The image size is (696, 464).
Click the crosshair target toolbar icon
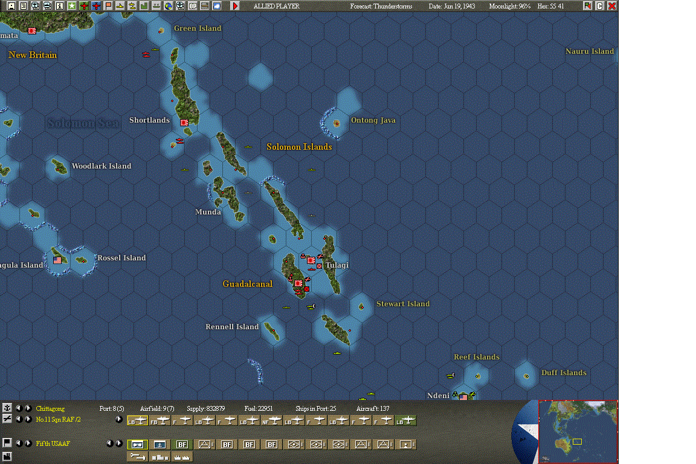click(x=180, y=6)
